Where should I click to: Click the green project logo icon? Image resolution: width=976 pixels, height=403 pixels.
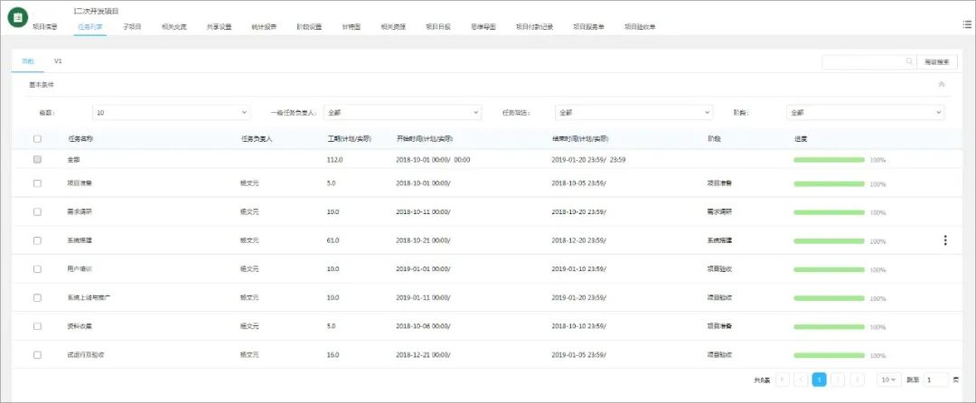(18, 17)
